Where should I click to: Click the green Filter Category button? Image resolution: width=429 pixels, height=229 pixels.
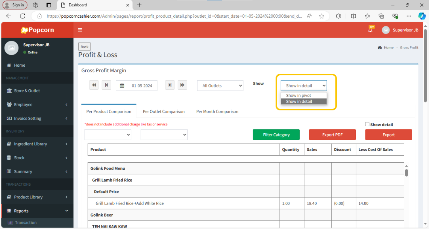tap(276, 134)
